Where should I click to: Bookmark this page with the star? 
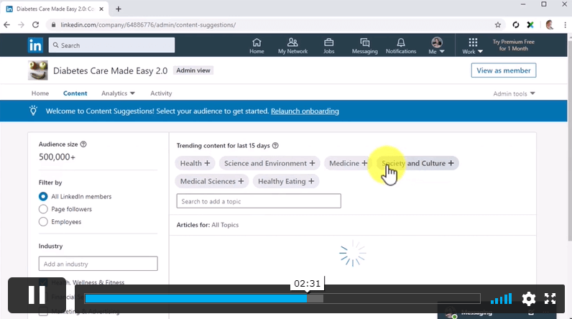point(497,25)
